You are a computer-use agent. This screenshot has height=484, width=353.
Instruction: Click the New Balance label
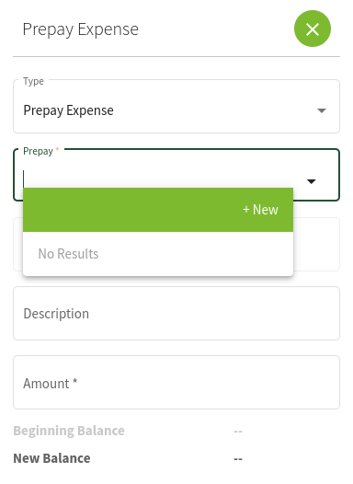point(51,458)
